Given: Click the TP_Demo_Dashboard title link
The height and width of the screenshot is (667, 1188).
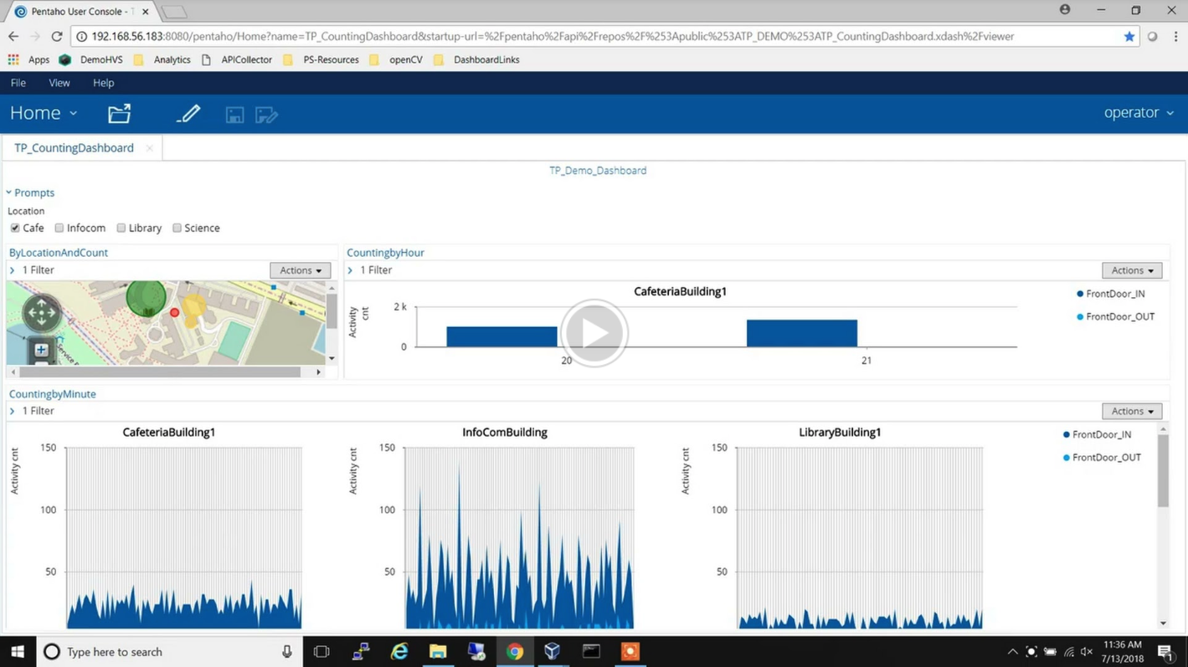Looking at the screenshot, I should [x=597, y=171].
